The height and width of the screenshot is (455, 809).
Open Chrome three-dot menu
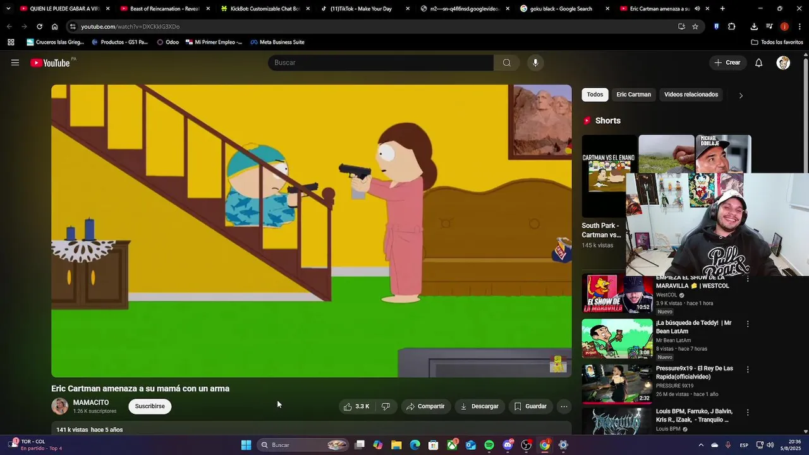(800, 27)
